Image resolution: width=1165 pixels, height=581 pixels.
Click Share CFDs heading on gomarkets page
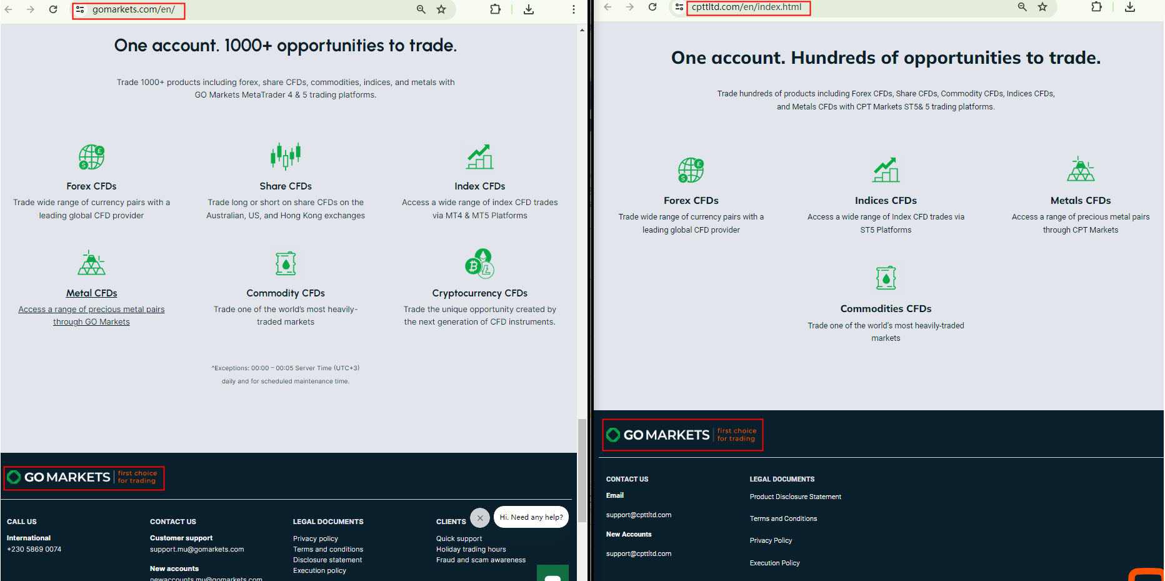click(x=286, y=186)
